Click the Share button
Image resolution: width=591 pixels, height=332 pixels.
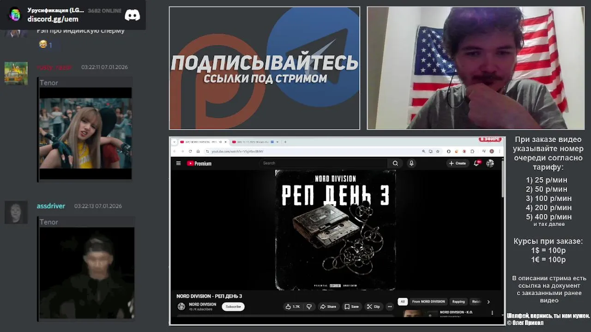328,307
